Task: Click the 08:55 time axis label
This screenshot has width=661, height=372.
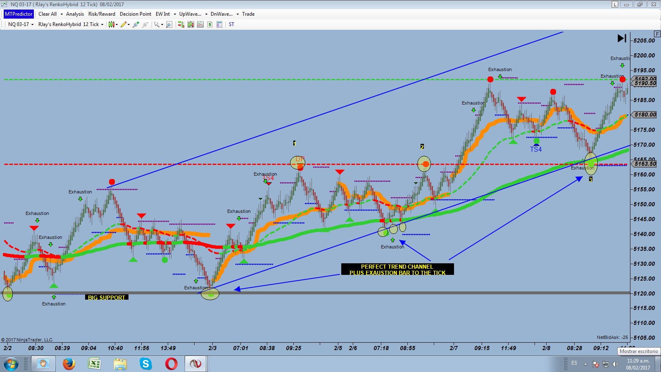Action: (x=408, y=348)
